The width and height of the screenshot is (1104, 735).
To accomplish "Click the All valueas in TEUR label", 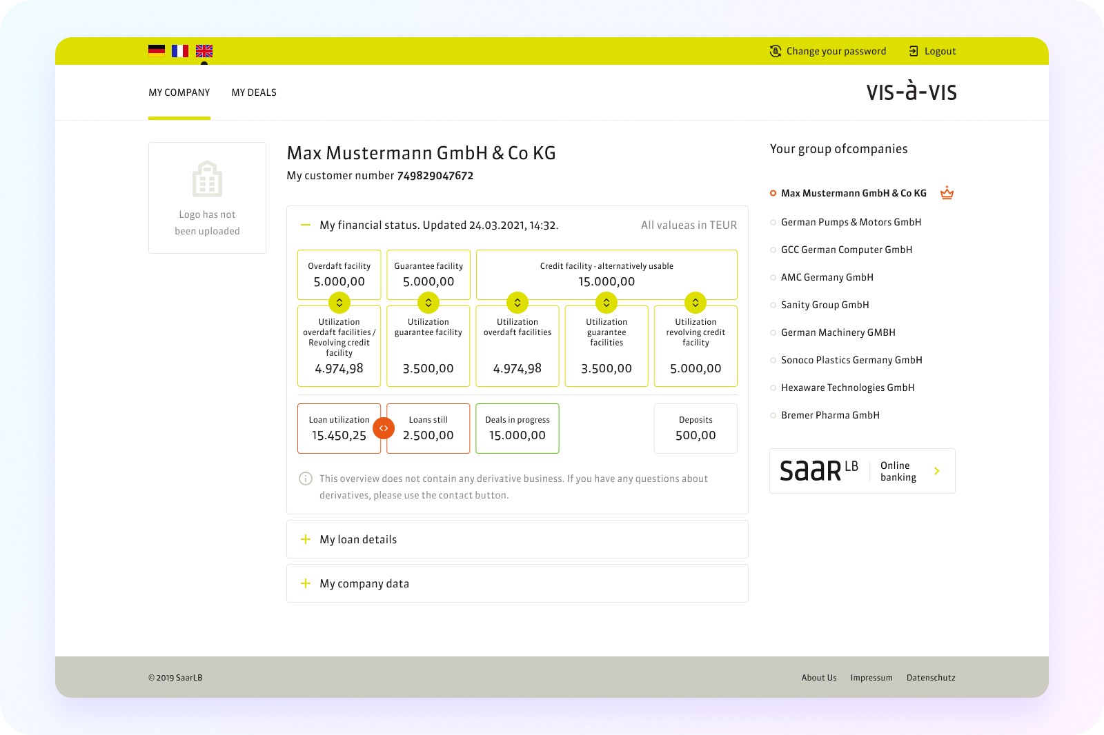I will [689, 225].
